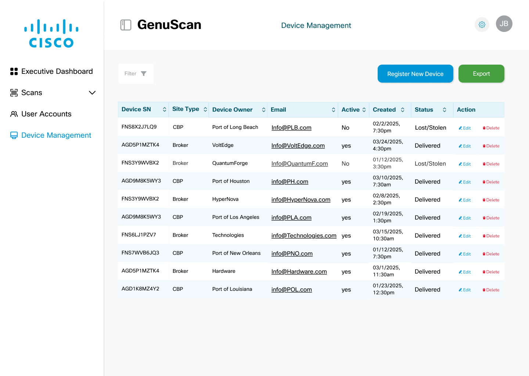Open the info@PNO.com email link
This screenshot has width=529, height=376.
coord(292,254)
